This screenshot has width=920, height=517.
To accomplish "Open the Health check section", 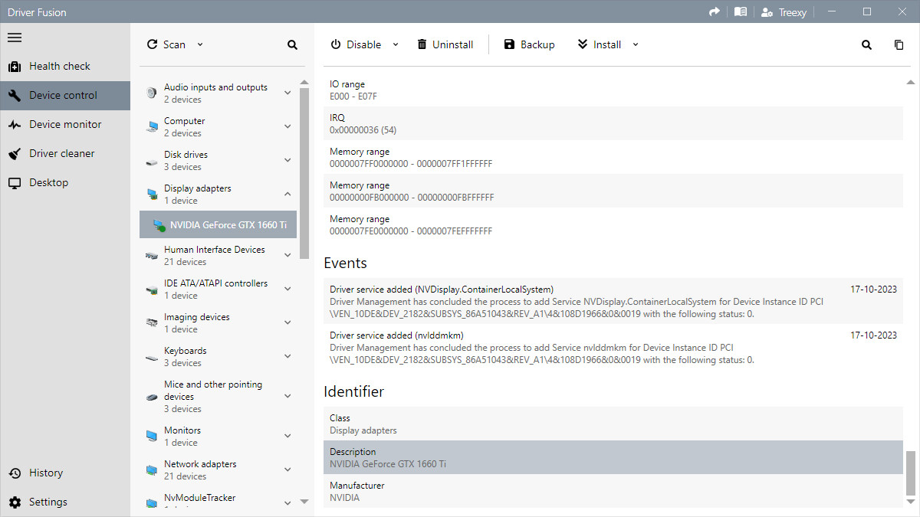I will pyautogui.click(x=59, y=67).
